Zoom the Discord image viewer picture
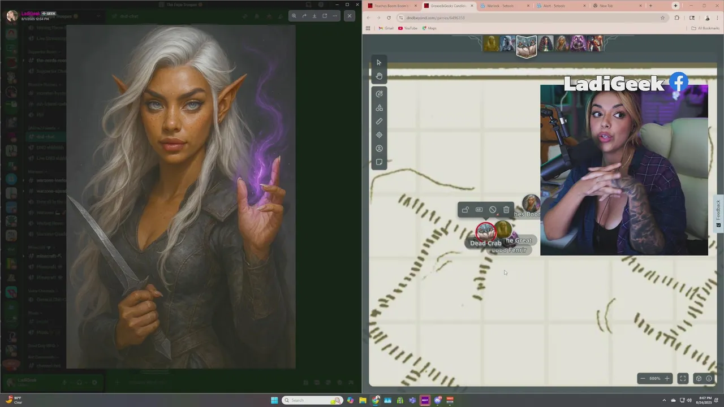The height and width of the screenshot is (407, 724). pyautogui.click(x=294, y=16)
